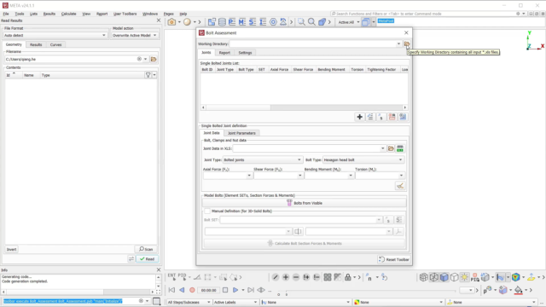Screen dimensions: 546x307
Task: Browse for the Joint Data XLS file
Action: pyautogui.click(x=391, y=148)
